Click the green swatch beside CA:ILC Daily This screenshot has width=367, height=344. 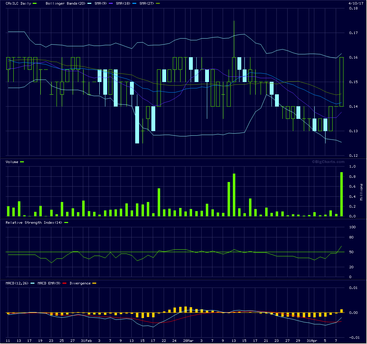pos(34,3)
